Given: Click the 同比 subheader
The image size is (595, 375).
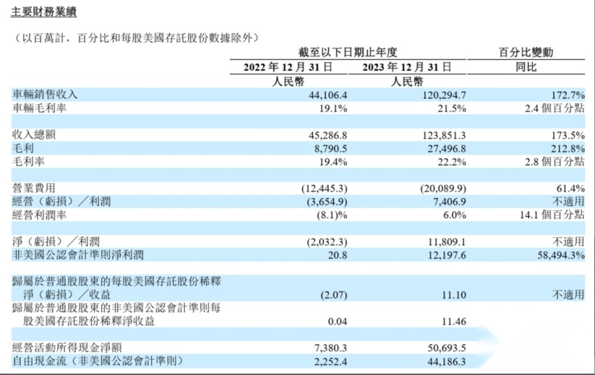Looking at the screenshot, I should (526, 67).
